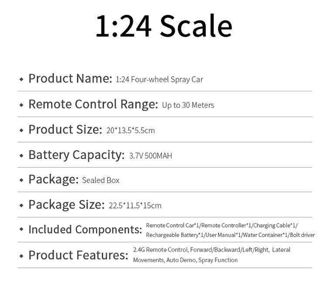Click the bullet next to Remote Control Range
327x281 pixels.
click(x=21, y=105)
